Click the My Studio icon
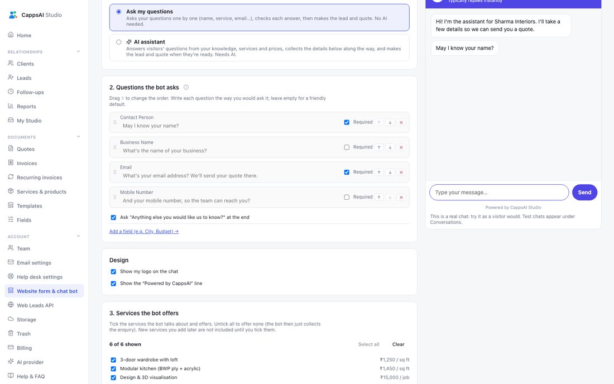 pyautogui.click(x=11, y=120)
